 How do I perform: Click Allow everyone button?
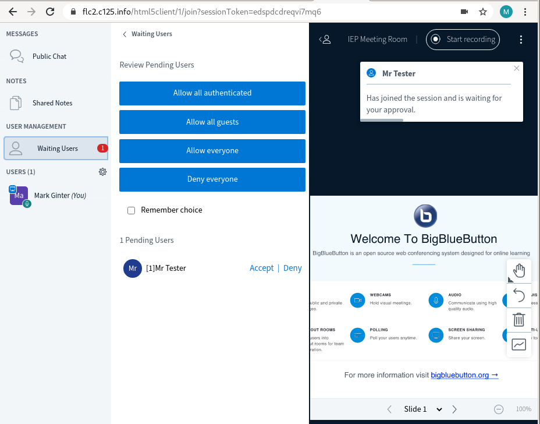(x=212, y=151)
